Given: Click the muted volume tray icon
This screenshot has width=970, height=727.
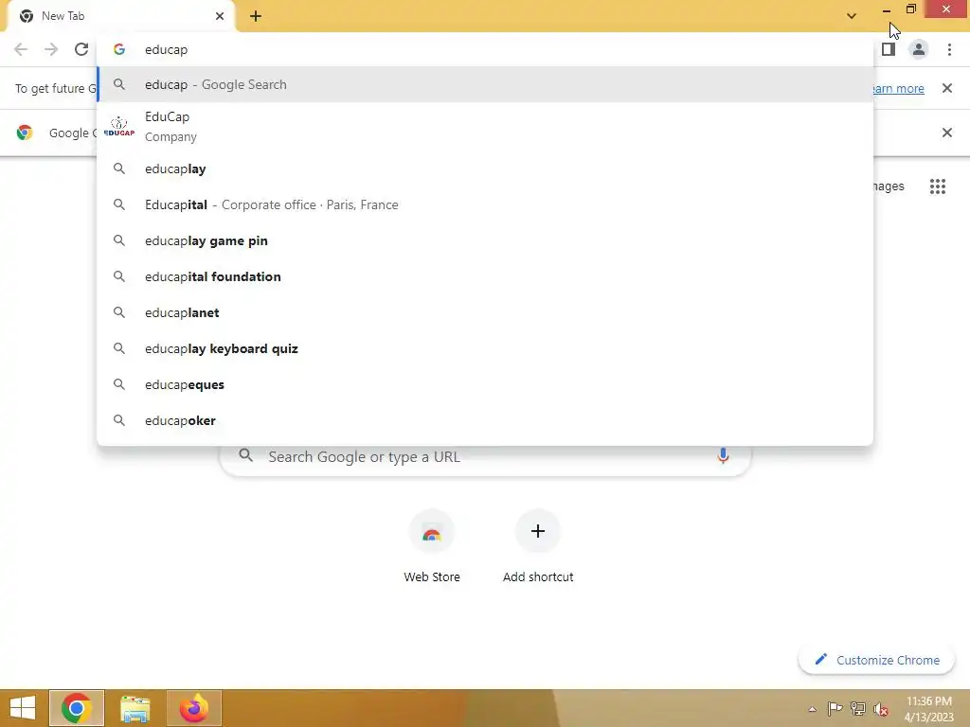Looking at the screenshot, I should coord(881,709).
